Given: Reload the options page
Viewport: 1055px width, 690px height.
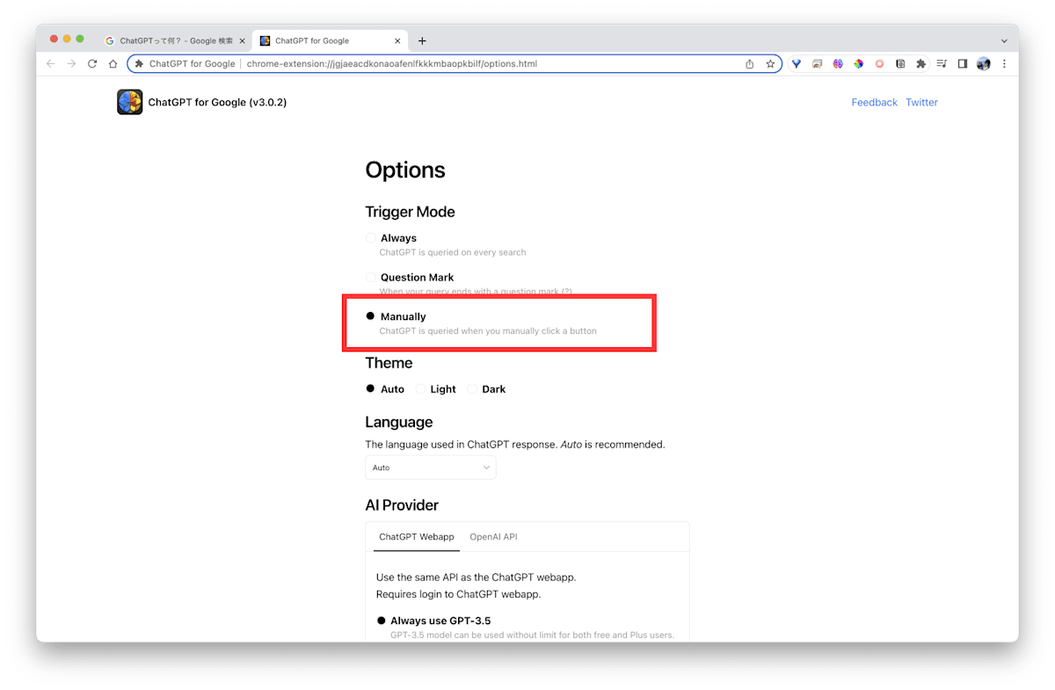Looking at the screenshot, I should coord(92,64).
